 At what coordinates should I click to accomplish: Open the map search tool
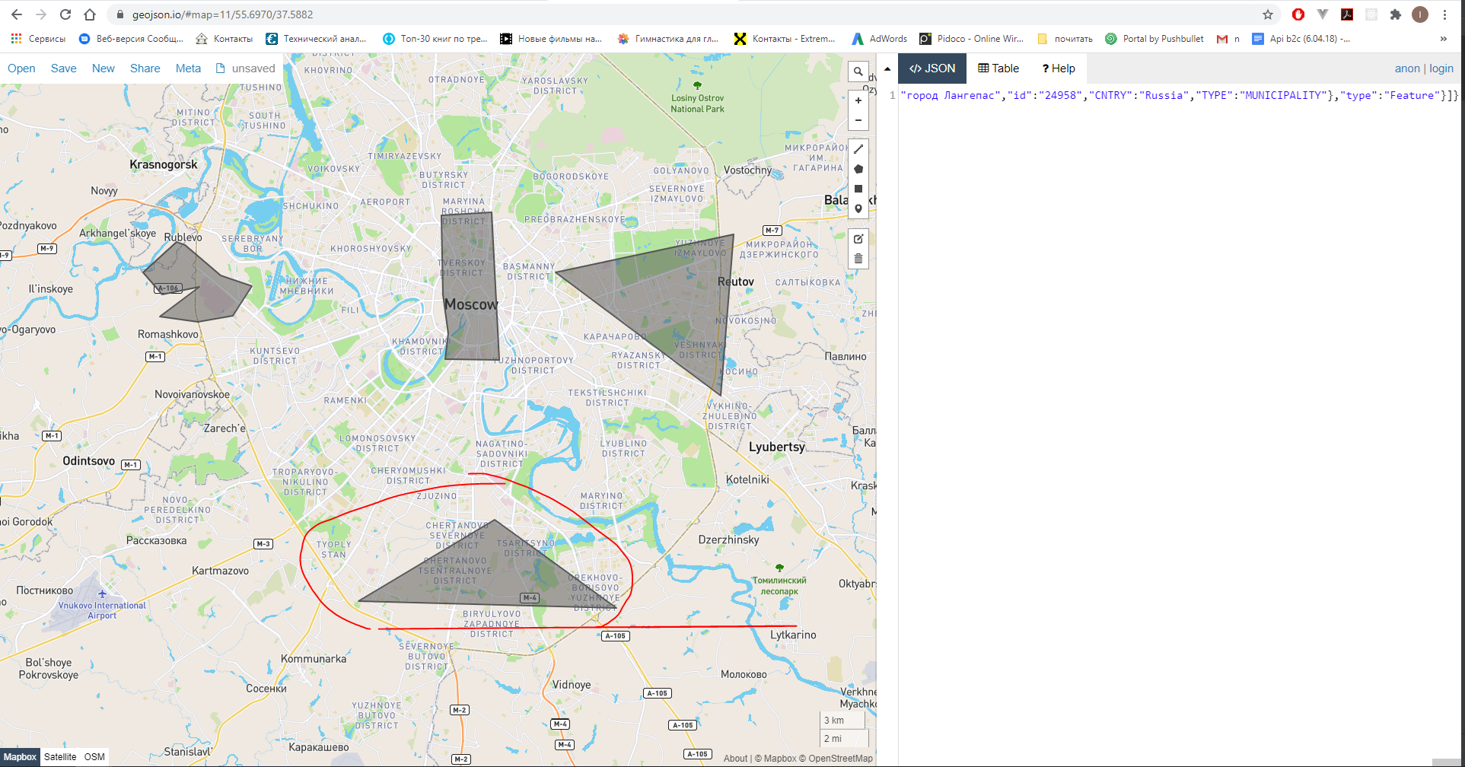858,72
